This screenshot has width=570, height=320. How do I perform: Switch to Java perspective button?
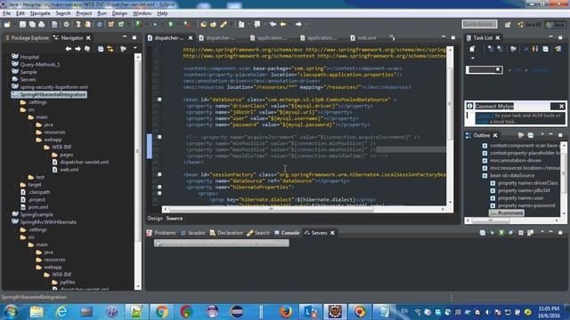[556, 24]
